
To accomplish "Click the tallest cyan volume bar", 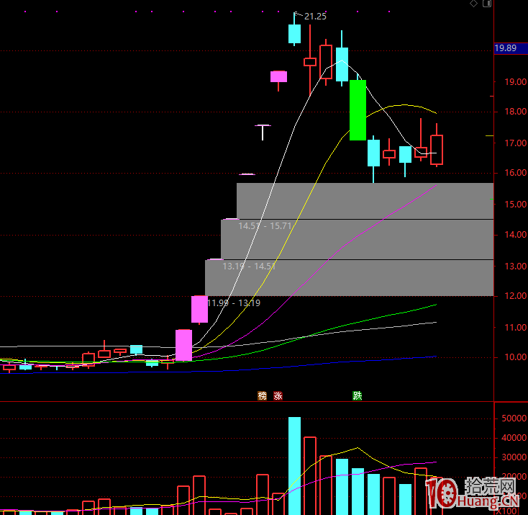I will coord(295,465).
